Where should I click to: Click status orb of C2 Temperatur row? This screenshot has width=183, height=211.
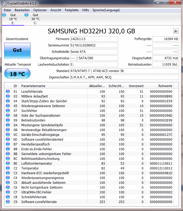[x=8, y=168]
